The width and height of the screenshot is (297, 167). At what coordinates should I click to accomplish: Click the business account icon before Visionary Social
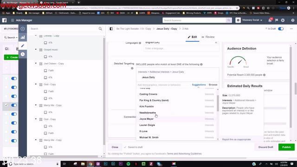point(238,20)
